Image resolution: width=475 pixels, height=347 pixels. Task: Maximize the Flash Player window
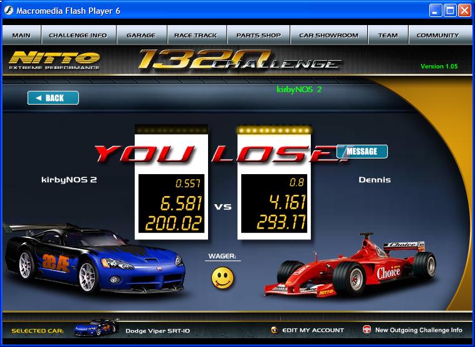[x=450, y=11]
